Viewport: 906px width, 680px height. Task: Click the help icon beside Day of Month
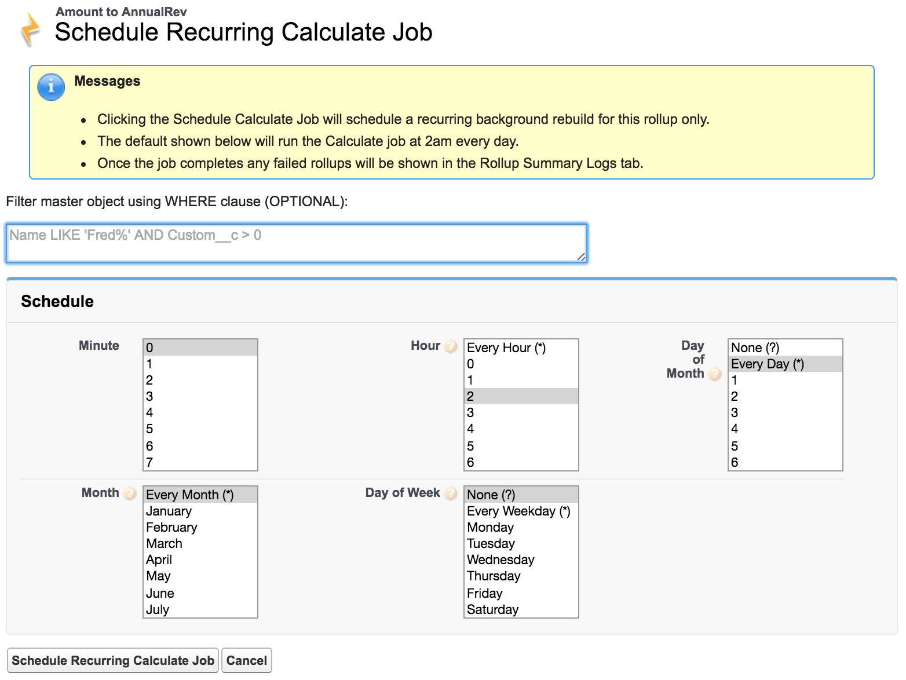coord(715,374)
